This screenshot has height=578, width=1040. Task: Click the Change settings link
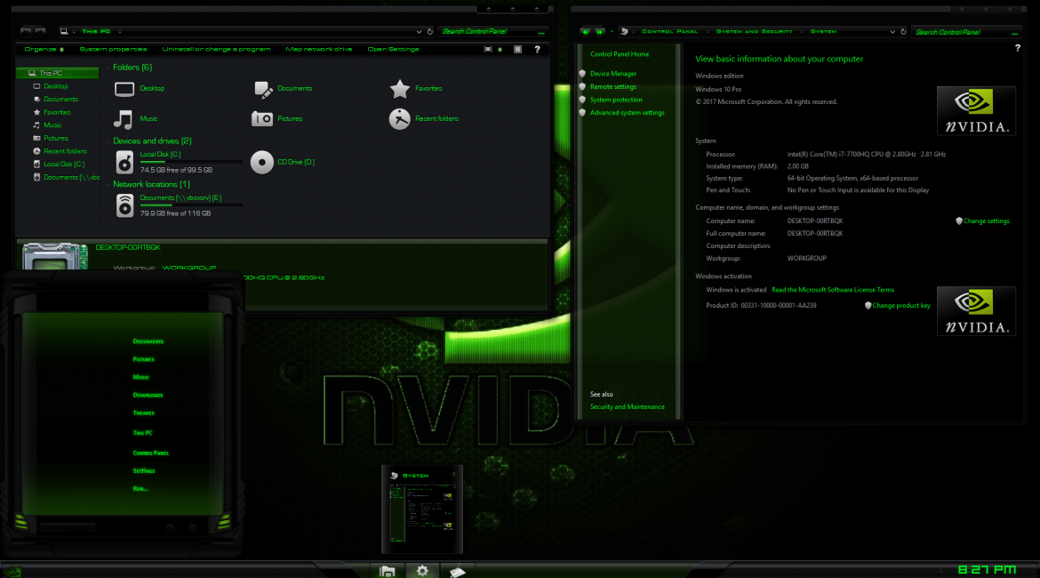[x=987, y=221]
